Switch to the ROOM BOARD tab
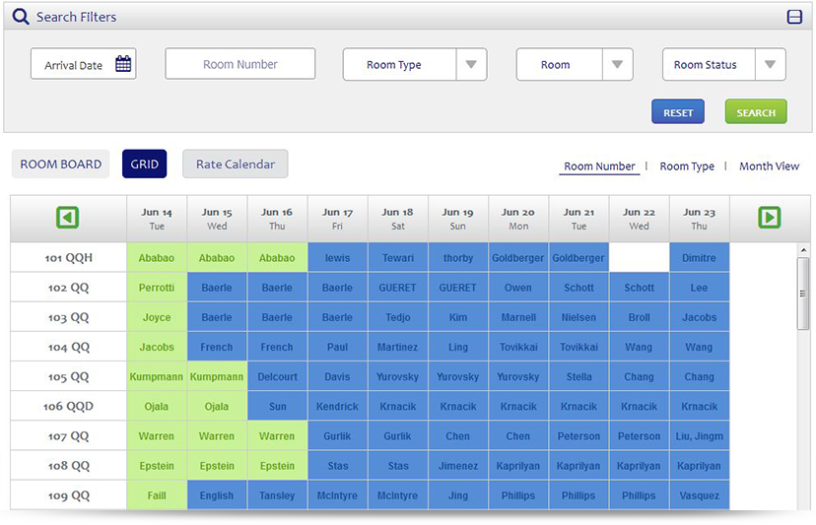The image size is (816, 525). 61,164
